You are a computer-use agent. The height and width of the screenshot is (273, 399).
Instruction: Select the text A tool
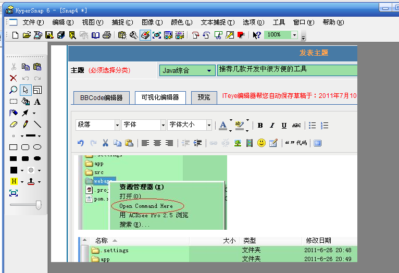pos(37,102)
